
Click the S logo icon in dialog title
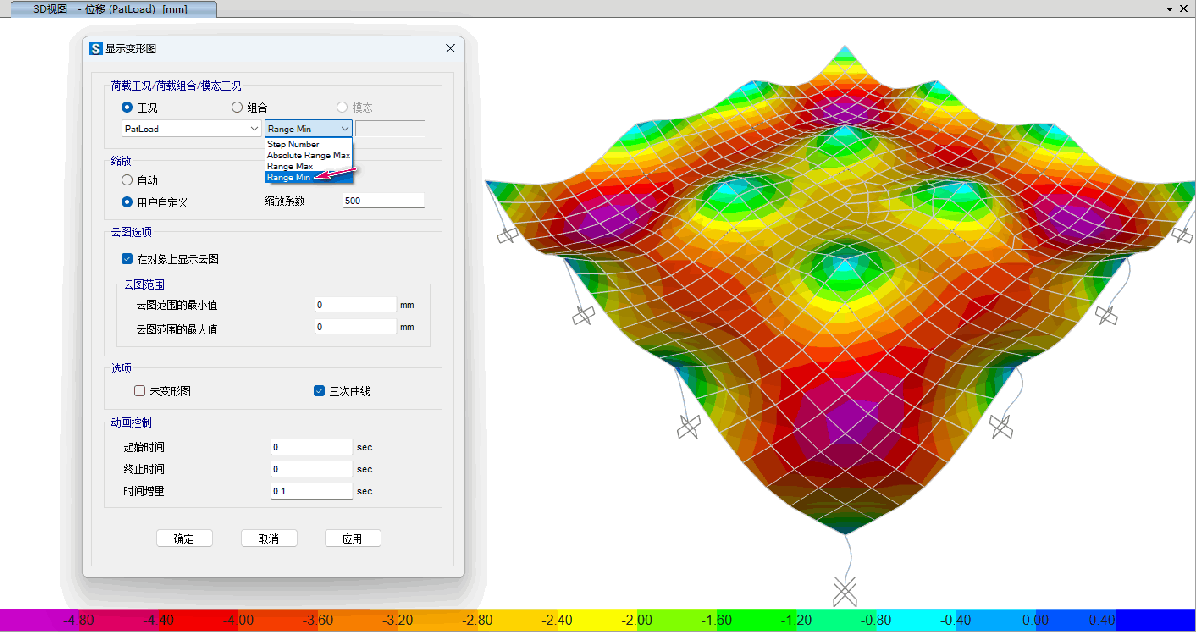pyautogui.click(x=96, y=48)
